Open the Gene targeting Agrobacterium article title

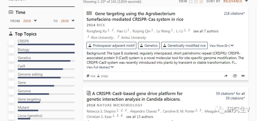coord(135,16)
